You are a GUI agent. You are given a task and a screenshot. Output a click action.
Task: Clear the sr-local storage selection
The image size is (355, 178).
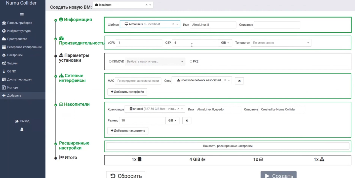(x=178, y=109)
